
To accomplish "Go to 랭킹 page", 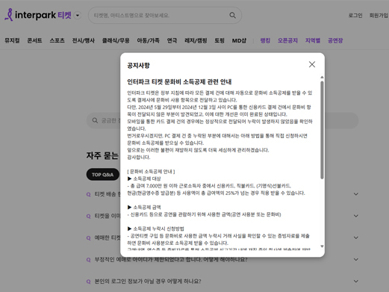I will (265, 40).
